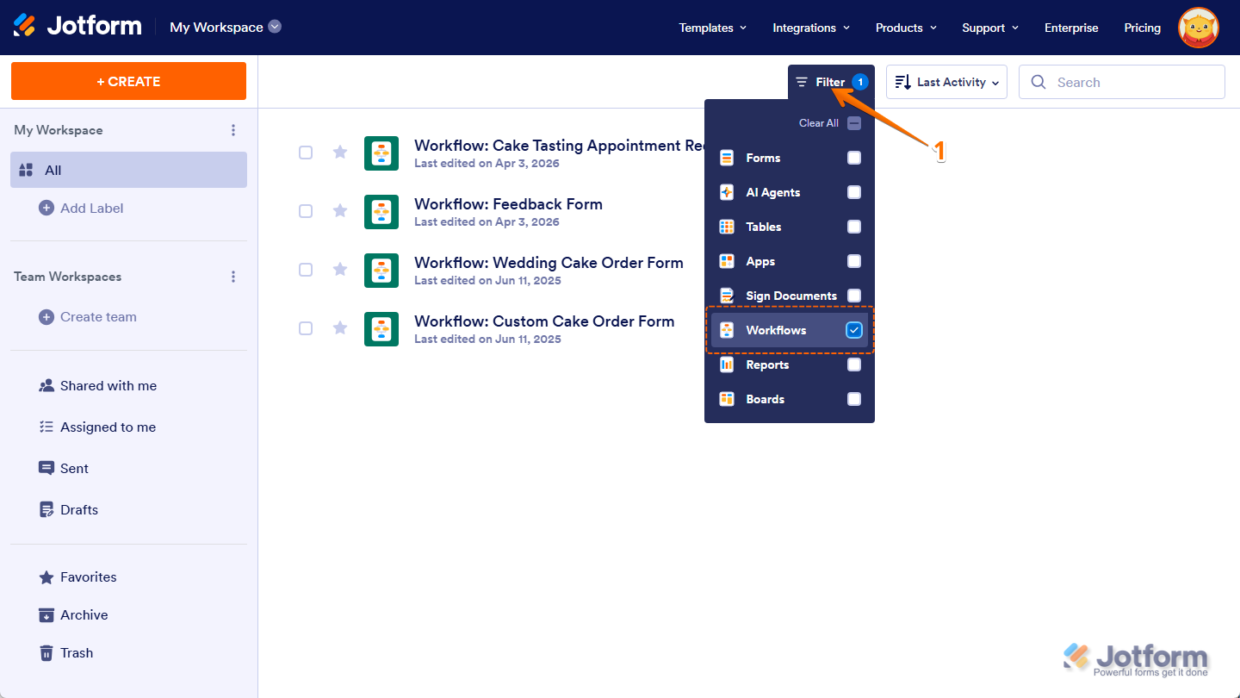Enable the Boards filter checkbox
The image size is (1240, 698).
(x=853, y=399)
